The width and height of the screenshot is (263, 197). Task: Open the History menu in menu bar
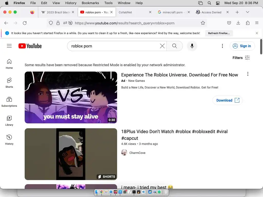tap(71, 3)
